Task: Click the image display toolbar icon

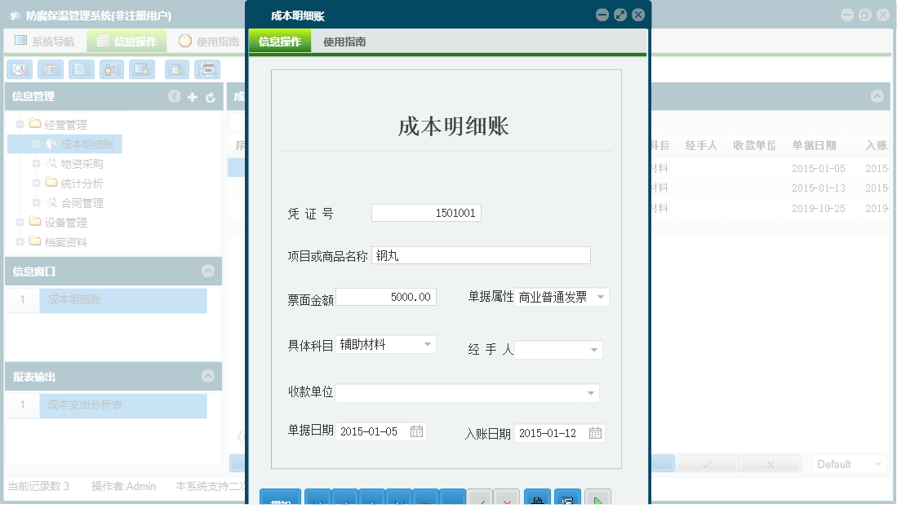Action: pos(141,69)
